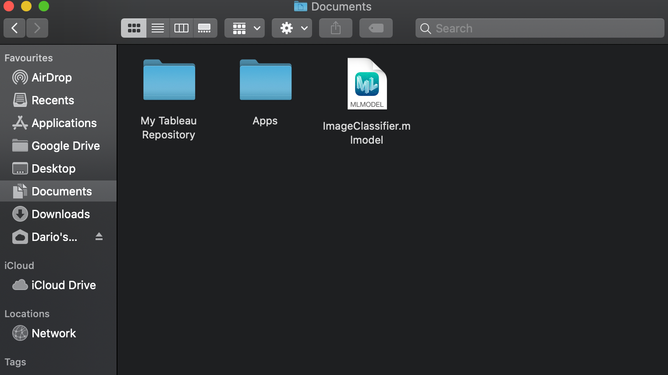The image size is (668, 375).
Task: Click the Dario's disk icon
Action: coord(20,237)
